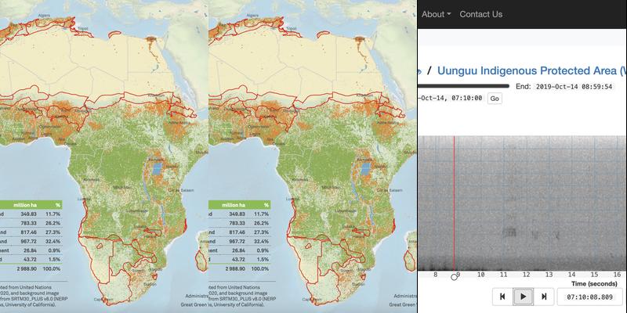Viewport: 627px width, 313px height.
Task: Skip back to the previous audio segment
Action: point(503,297)
